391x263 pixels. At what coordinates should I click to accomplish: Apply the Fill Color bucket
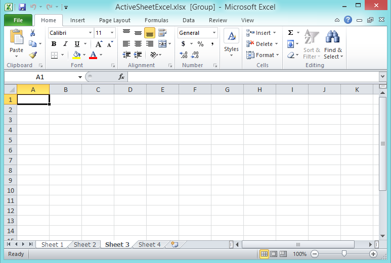pyautogui.click(x=76, y=55)
